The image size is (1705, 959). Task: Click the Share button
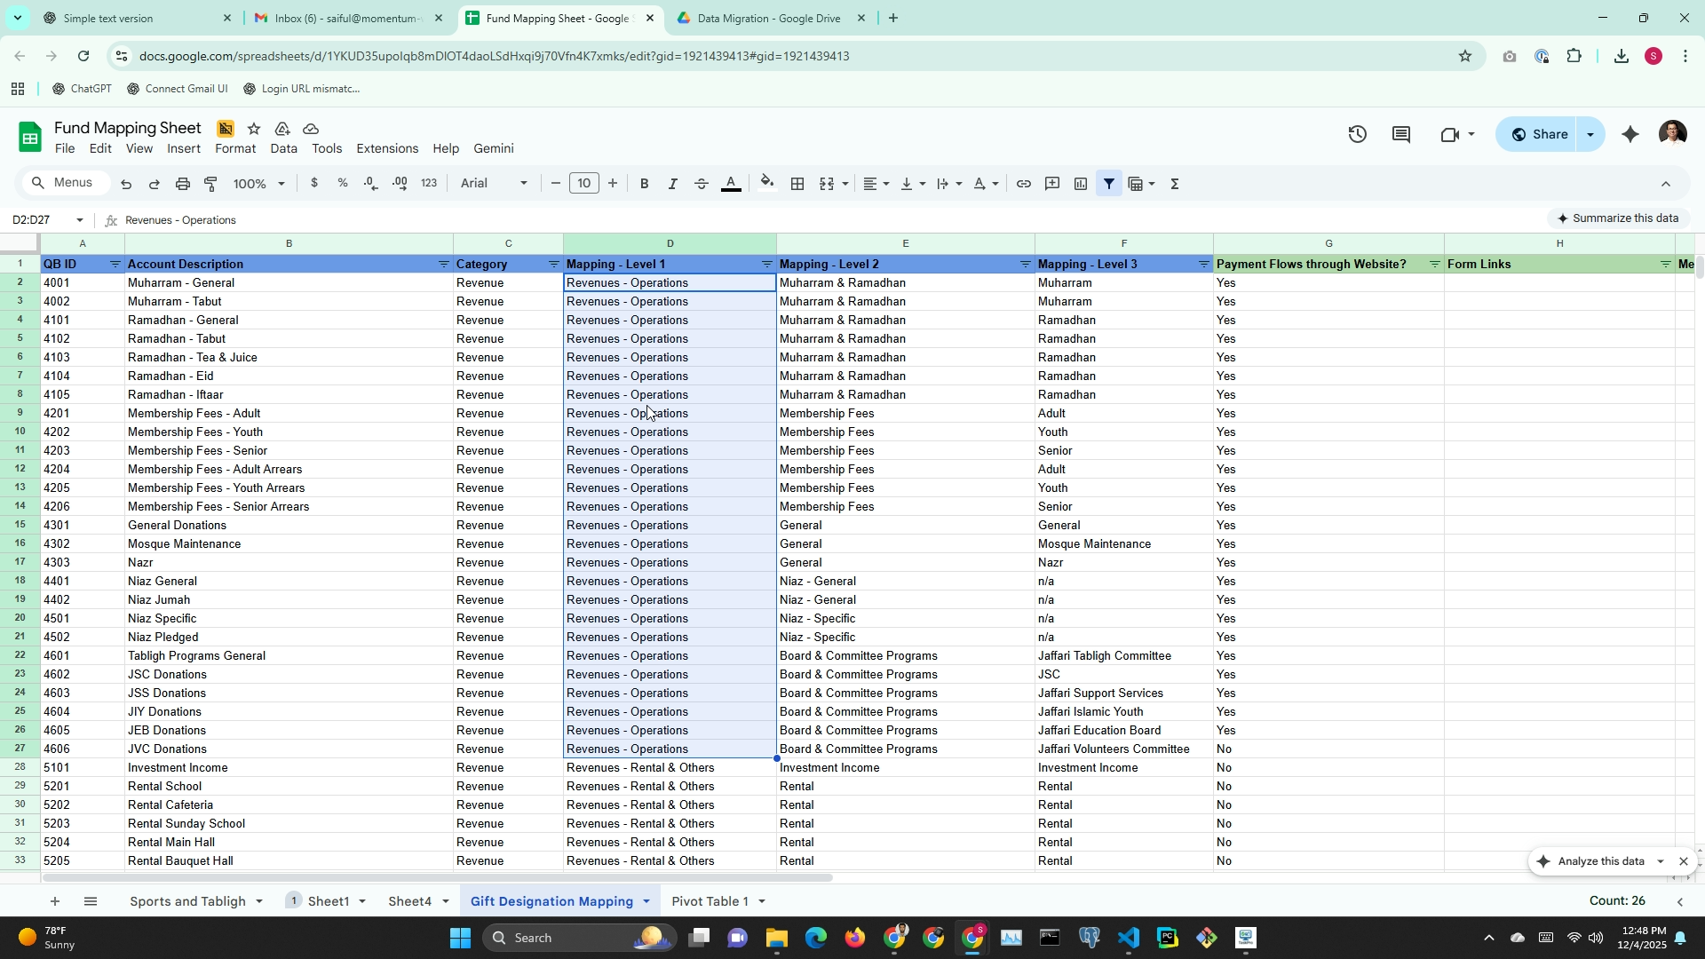(x=1540, y=134)
